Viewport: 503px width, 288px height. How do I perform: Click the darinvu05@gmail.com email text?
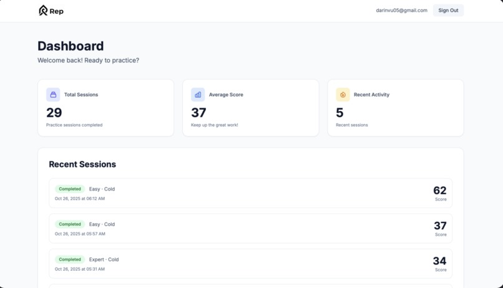coord(402,10)
